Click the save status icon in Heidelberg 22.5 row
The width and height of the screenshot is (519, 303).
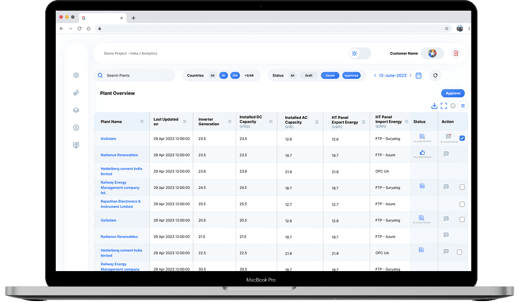(x=421, y=250)
